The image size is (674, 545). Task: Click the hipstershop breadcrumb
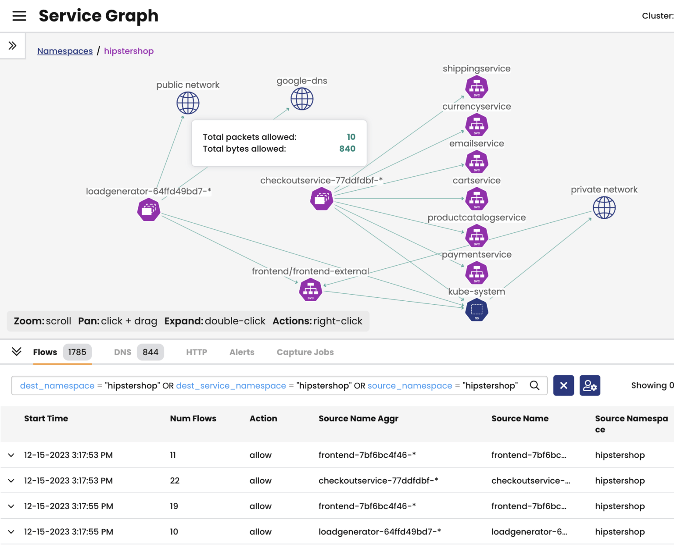pos(129,51)
